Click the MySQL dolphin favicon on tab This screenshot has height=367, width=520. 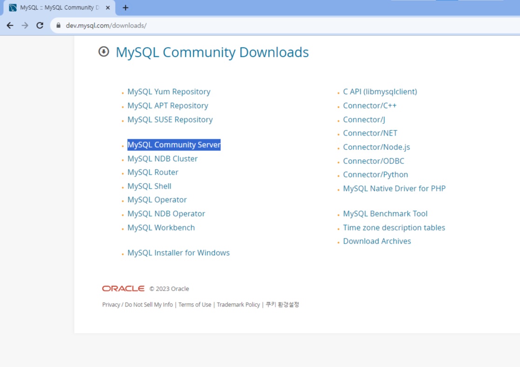tap(13, 7)
